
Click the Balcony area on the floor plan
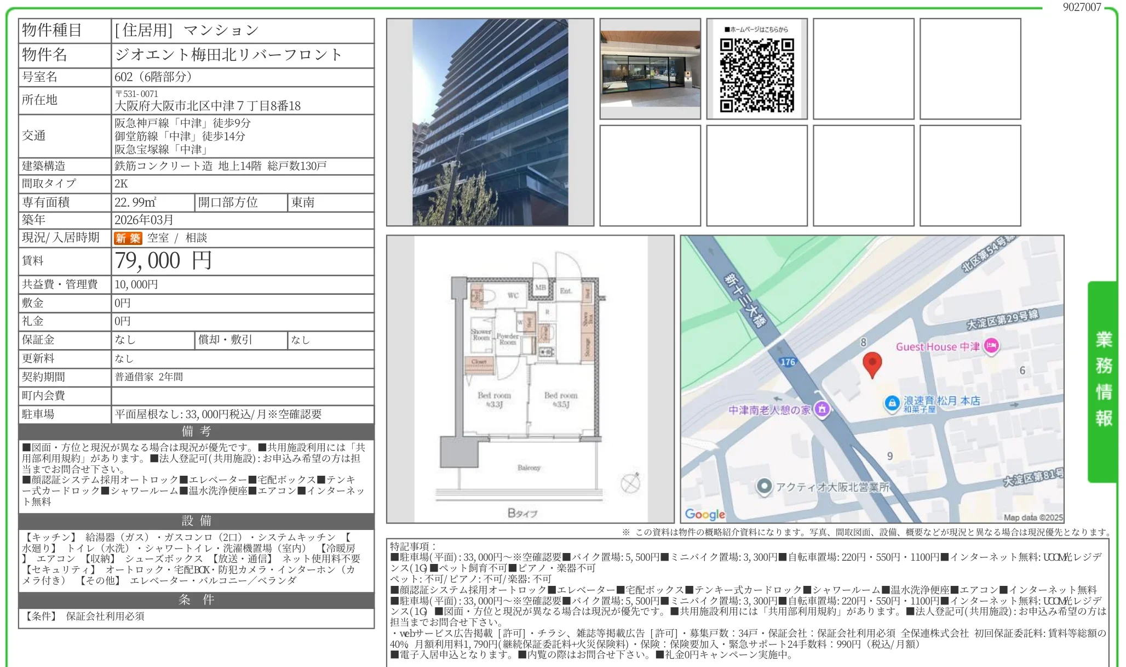coord(528,467)
